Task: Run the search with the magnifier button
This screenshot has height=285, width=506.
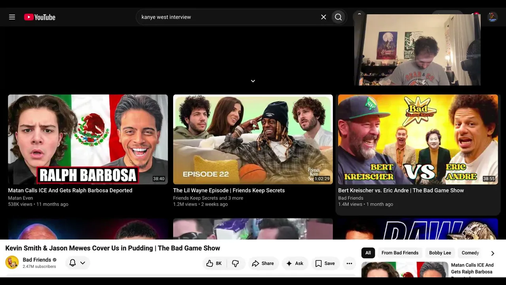Action: pos(338,17)
